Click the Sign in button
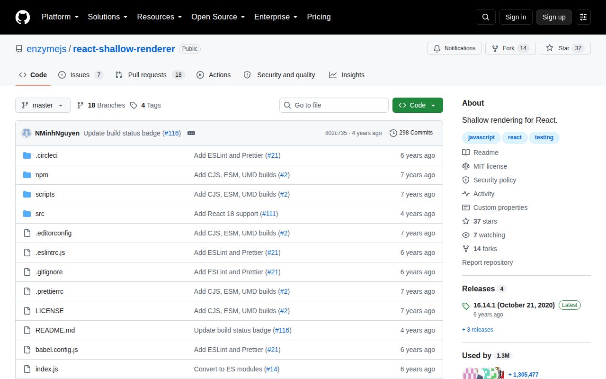The width and height of the screenshot is (606, 379). (516, 17)
